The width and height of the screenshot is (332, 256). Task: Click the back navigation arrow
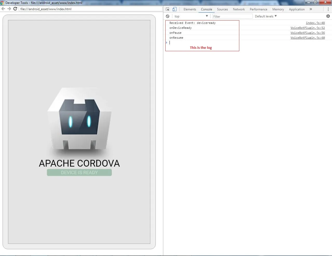[3, 9]
